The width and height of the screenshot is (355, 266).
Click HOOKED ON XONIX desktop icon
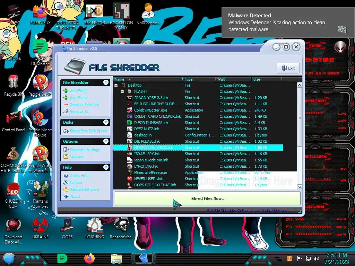122,17
